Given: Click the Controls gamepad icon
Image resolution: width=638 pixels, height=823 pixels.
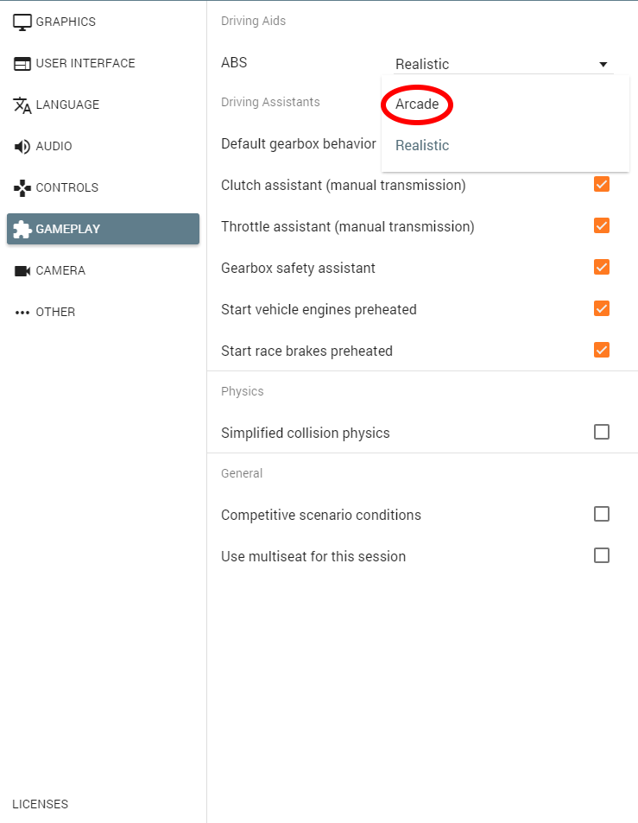Looking at the screenshot, I should (x=22, y=188).
